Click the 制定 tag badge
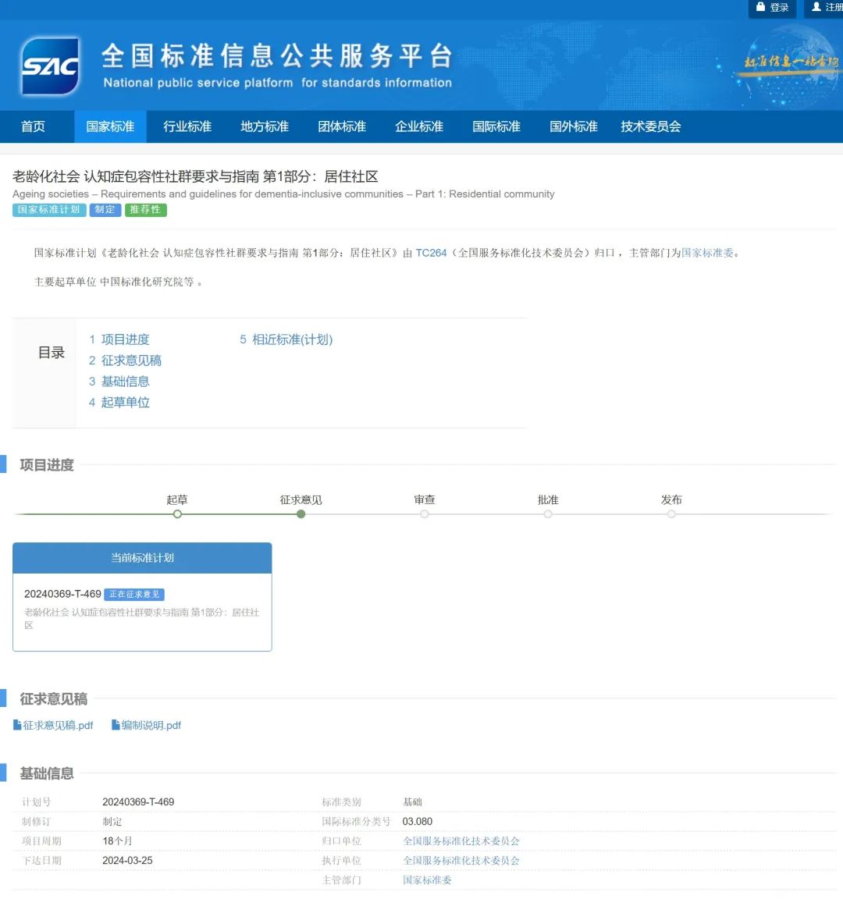Image resolution: width=843 pixels, height=913 pixels. [105, 209]
